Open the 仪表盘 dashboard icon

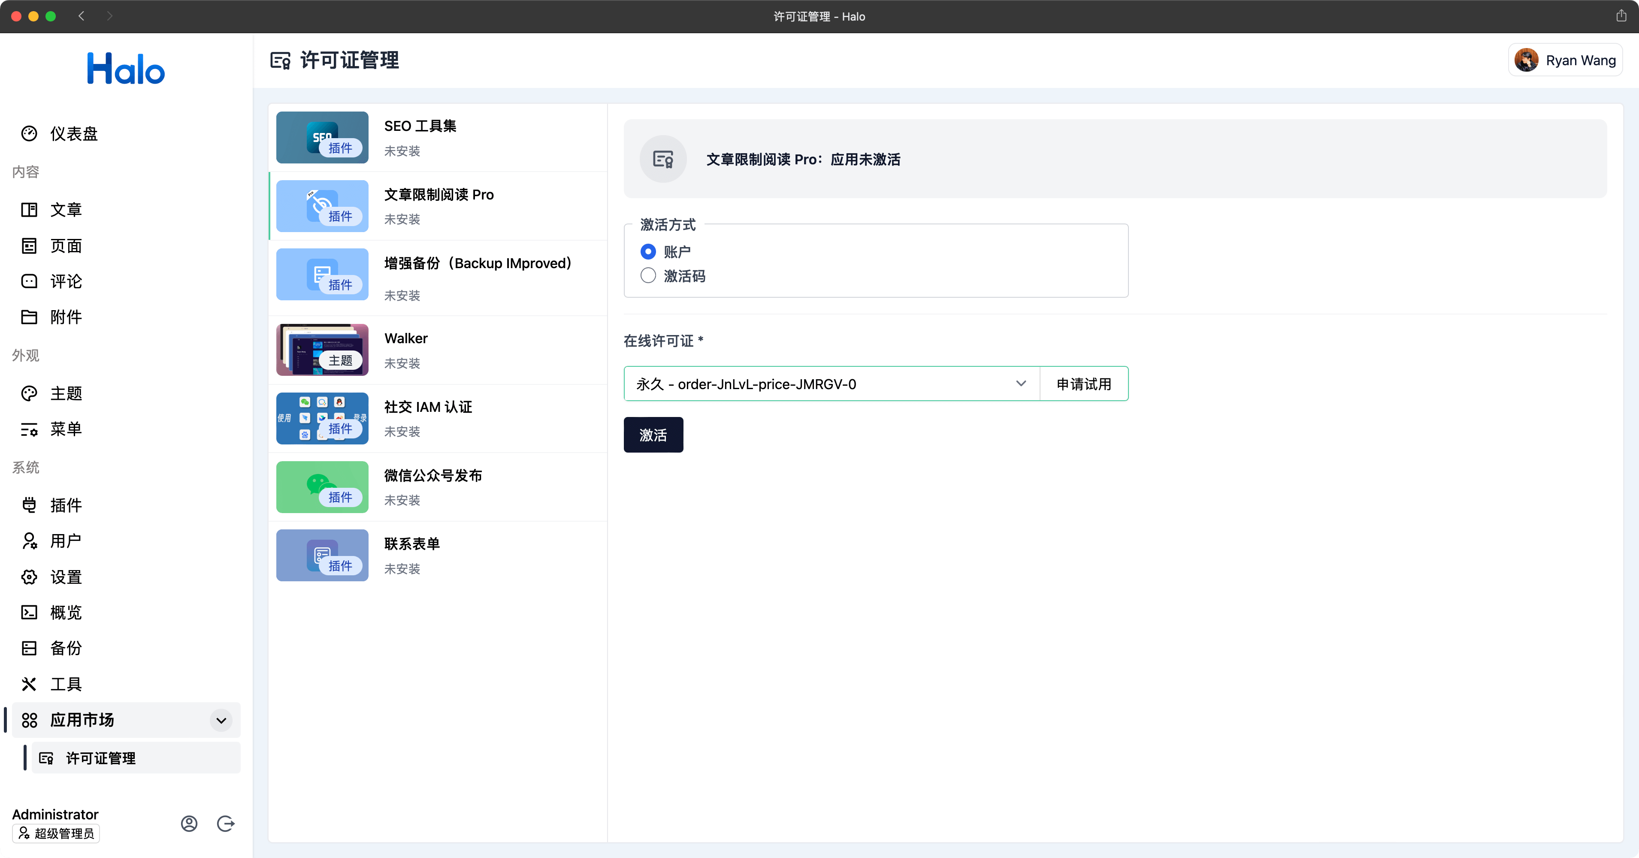(x=29, y=133)
